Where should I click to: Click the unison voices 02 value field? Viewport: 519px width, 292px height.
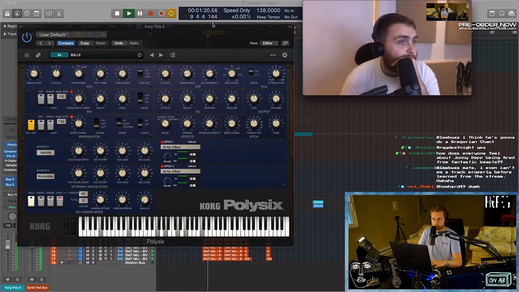(83, 194)
